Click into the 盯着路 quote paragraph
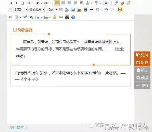 coord(70,49)
